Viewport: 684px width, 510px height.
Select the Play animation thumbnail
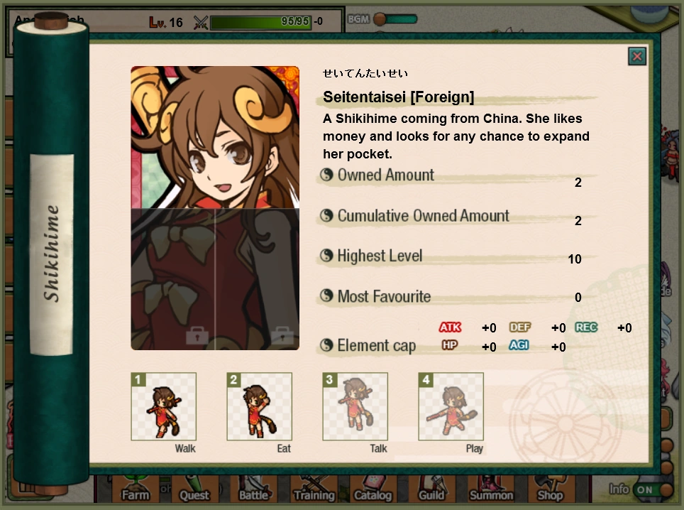451,406
